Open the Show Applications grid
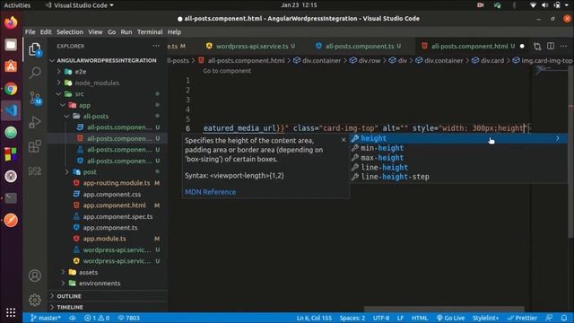The image size is (574, 323). pos(11,312)
